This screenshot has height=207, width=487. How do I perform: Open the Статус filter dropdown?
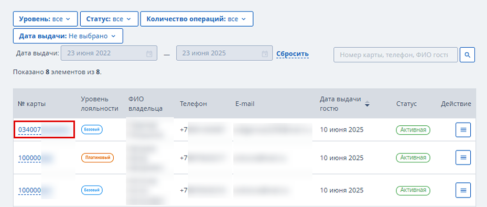(110, 19)
